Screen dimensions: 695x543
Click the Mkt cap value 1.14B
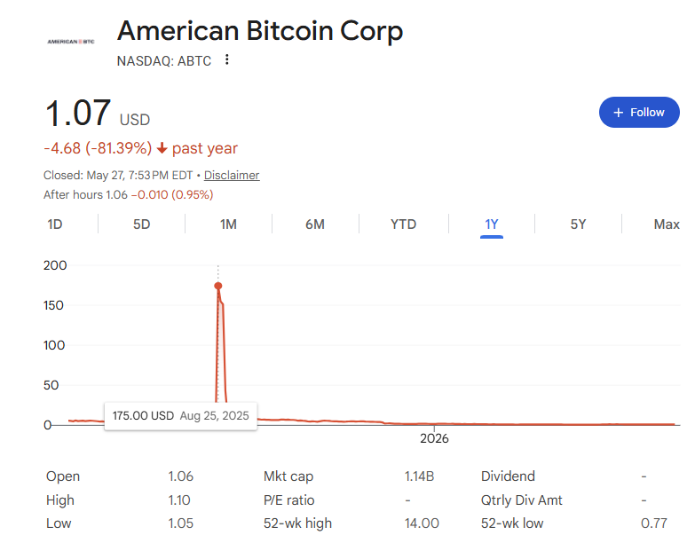pyautogui.click(x=419, y=476)
